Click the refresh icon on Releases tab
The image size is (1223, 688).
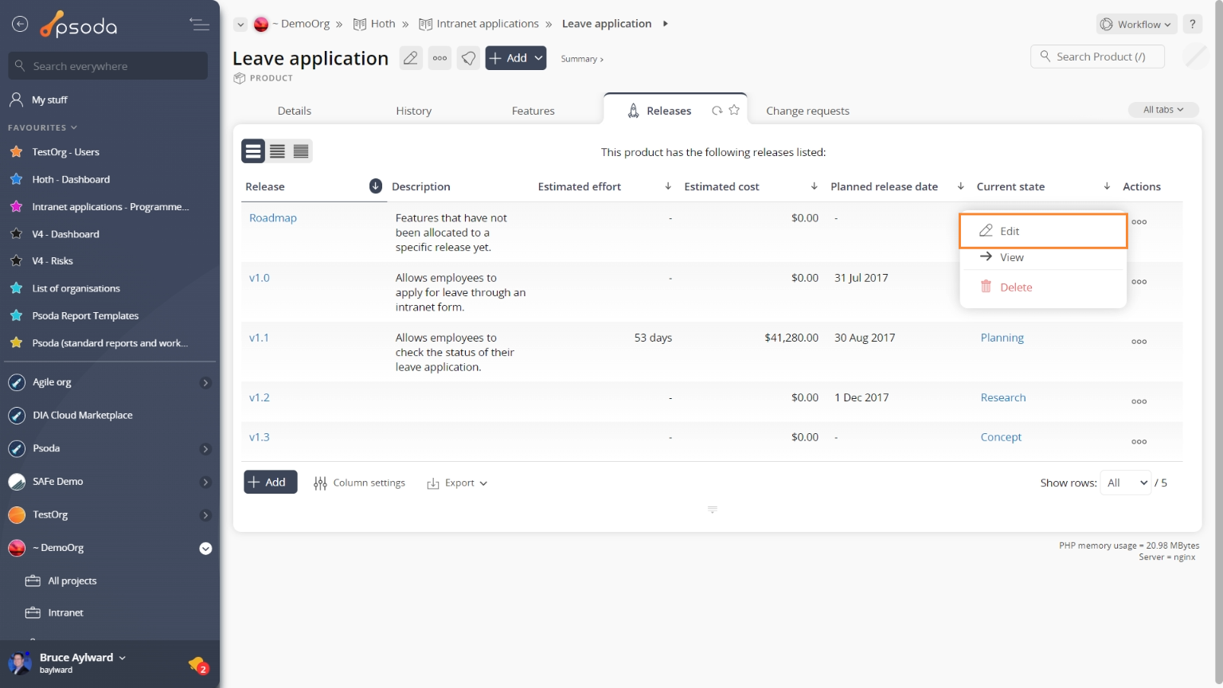click(717, 111)
